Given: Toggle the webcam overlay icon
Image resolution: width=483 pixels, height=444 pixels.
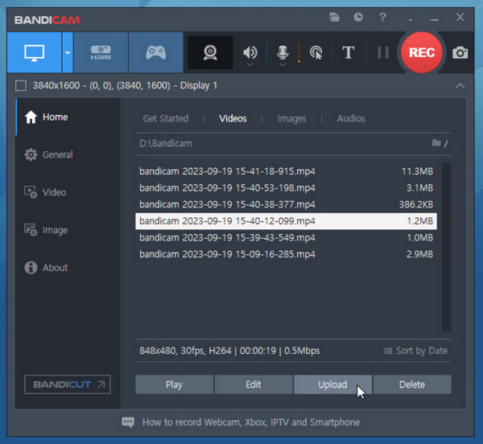Looking at the screenshot, I should tap(210, 52).
